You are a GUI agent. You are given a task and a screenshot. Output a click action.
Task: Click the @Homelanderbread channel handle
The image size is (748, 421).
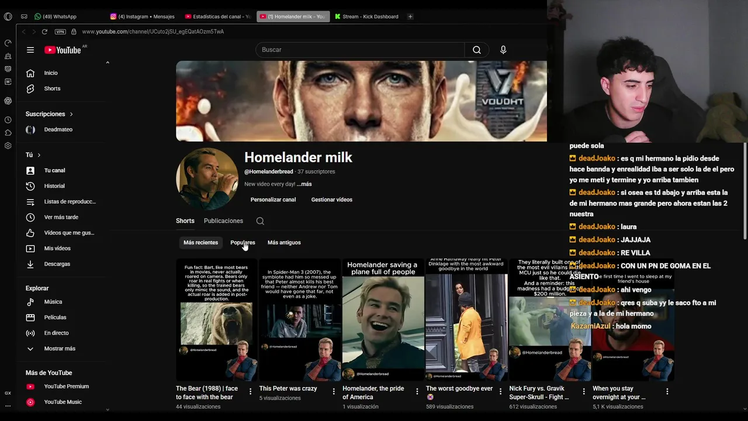[x=269, y=172]
